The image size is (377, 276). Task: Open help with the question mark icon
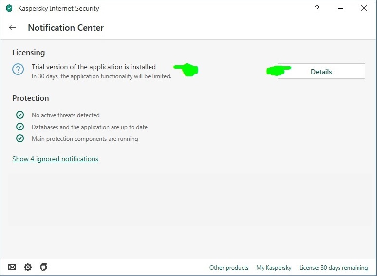[317, 8]
